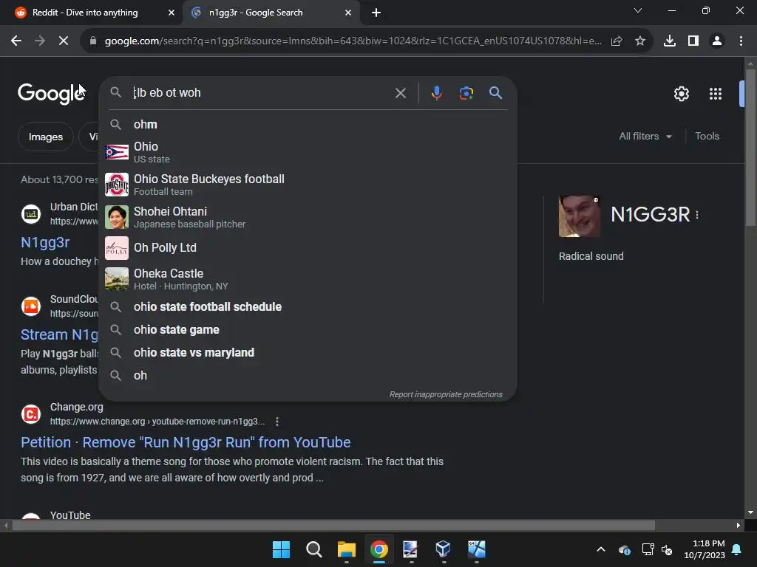Go back with the browser back arrow

tap(16, 41)
